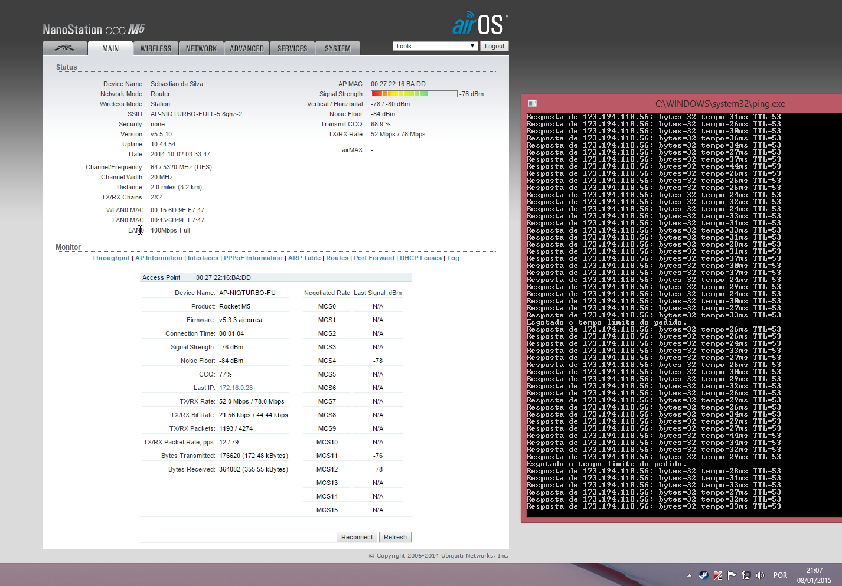
Task: Click the airOS logo
Action: coord(479,24)
